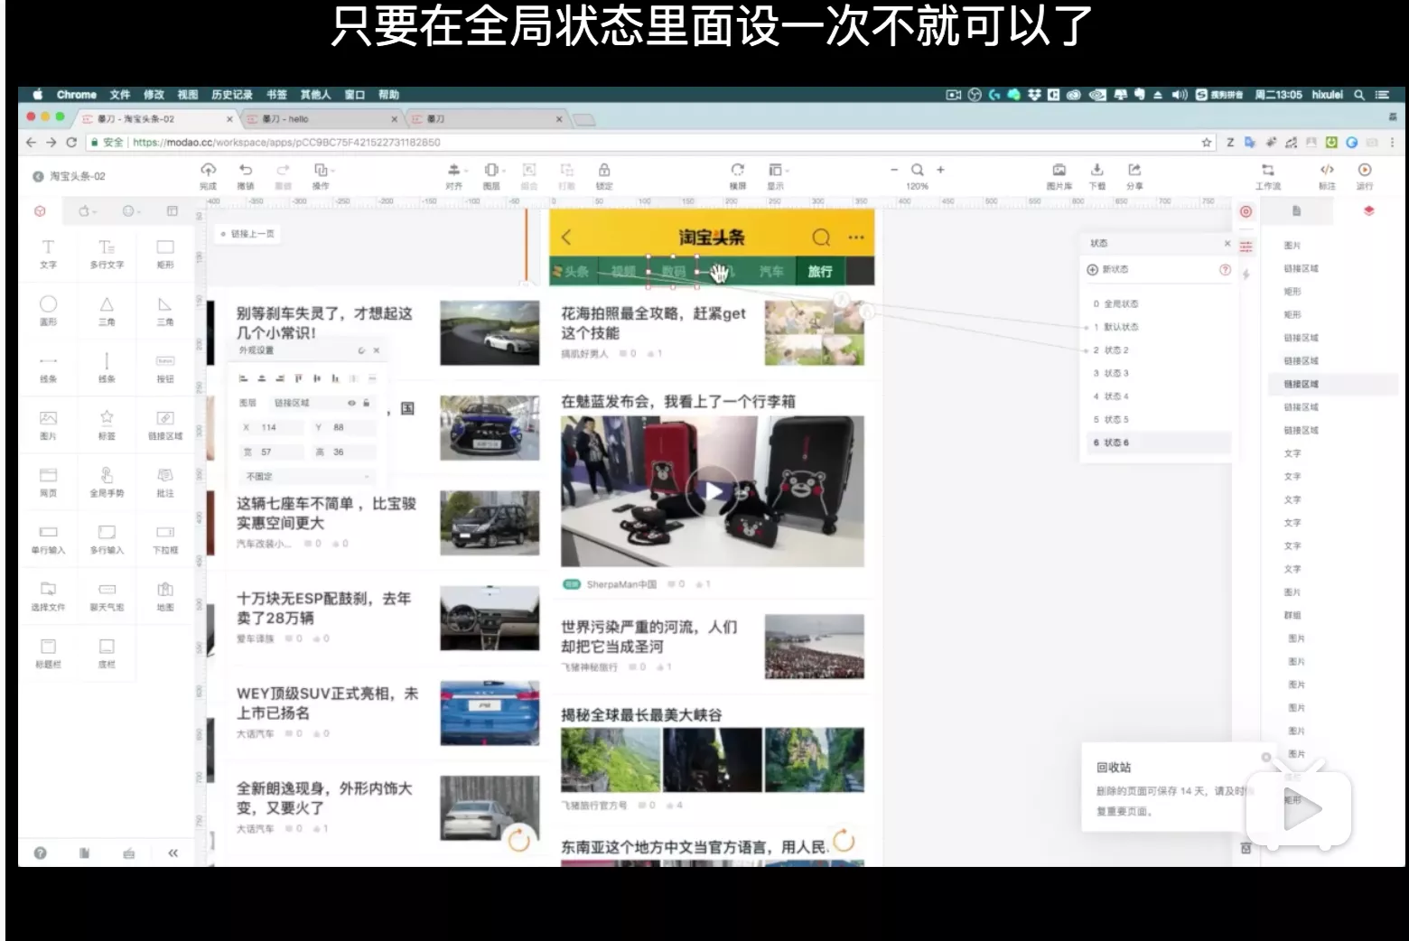1409x941 pixels.
Task: Zoom in with the plus icon
Action: (940, 170)
